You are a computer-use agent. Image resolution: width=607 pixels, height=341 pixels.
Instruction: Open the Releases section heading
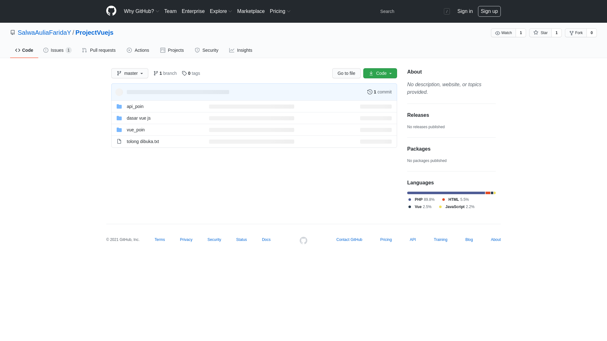pos(418,115)
